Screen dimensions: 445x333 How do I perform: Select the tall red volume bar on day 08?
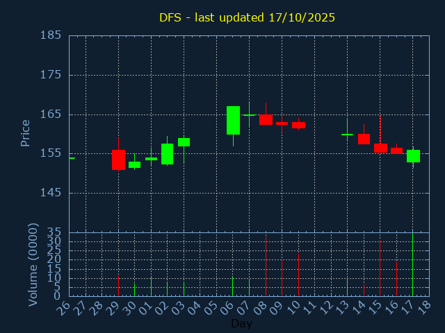coord(266,267)
